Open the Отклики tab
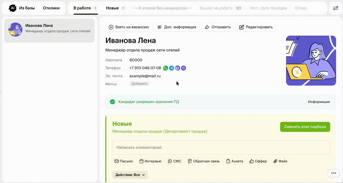 pyautogui.click(x=51, y=8)
